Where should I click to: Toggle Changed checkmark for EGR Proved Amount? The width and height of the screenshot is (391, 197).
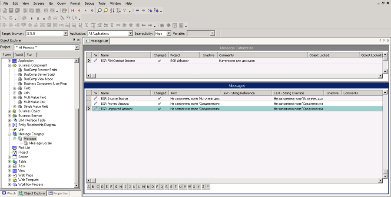pyautogui.click(x=160, y=103)
